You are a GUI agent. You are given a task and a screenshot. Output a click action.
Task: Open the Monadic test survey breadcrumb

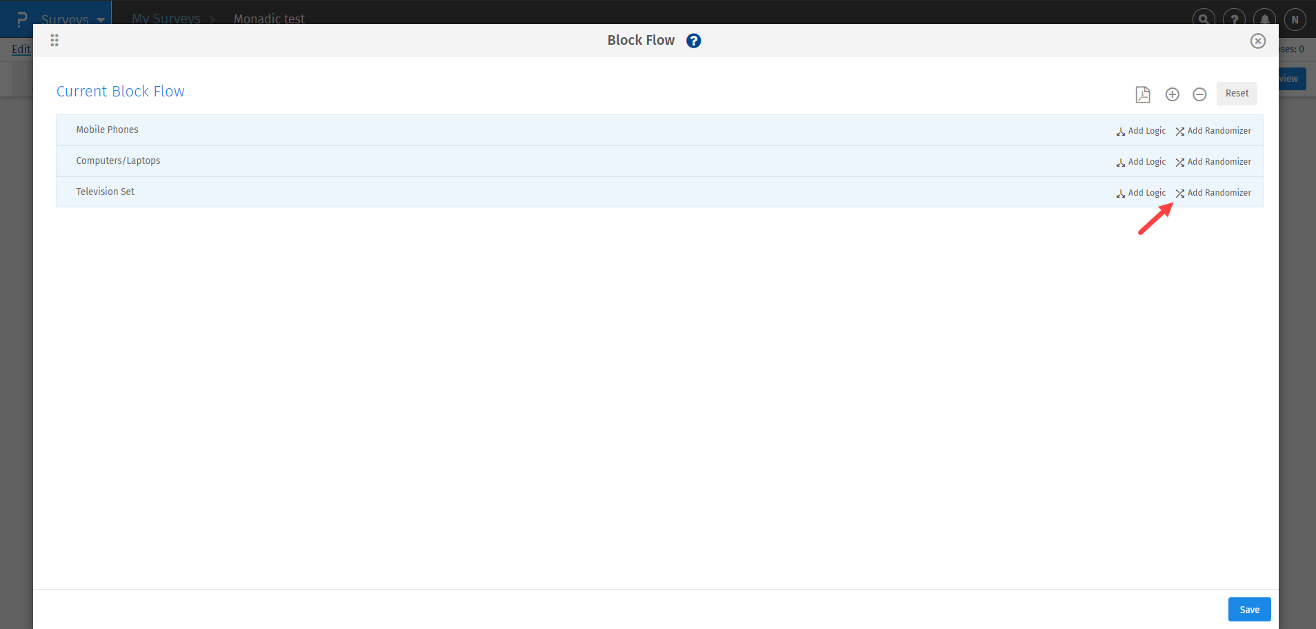(x=268, y=19)
